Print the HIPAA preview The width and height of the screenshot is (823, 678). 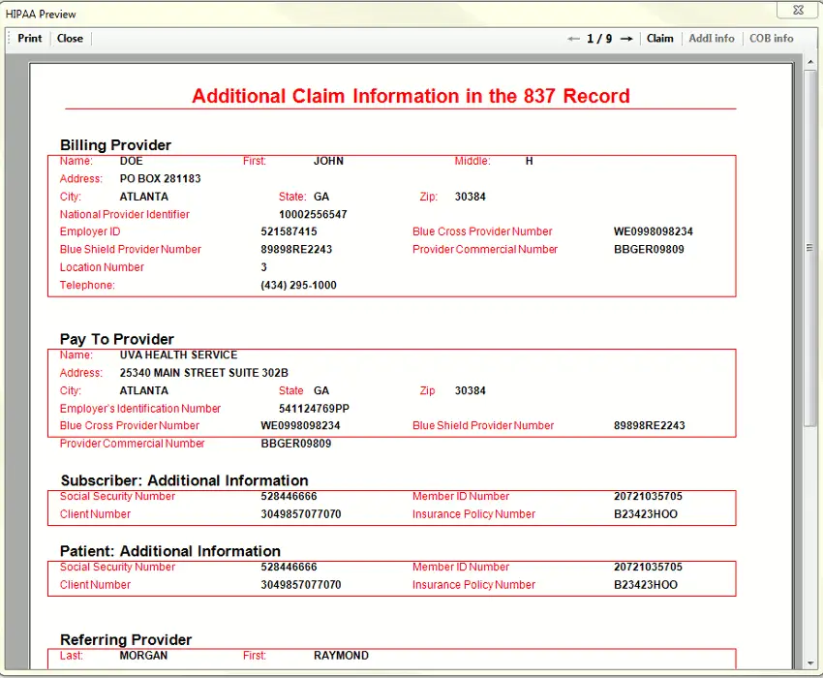(29, 39)
